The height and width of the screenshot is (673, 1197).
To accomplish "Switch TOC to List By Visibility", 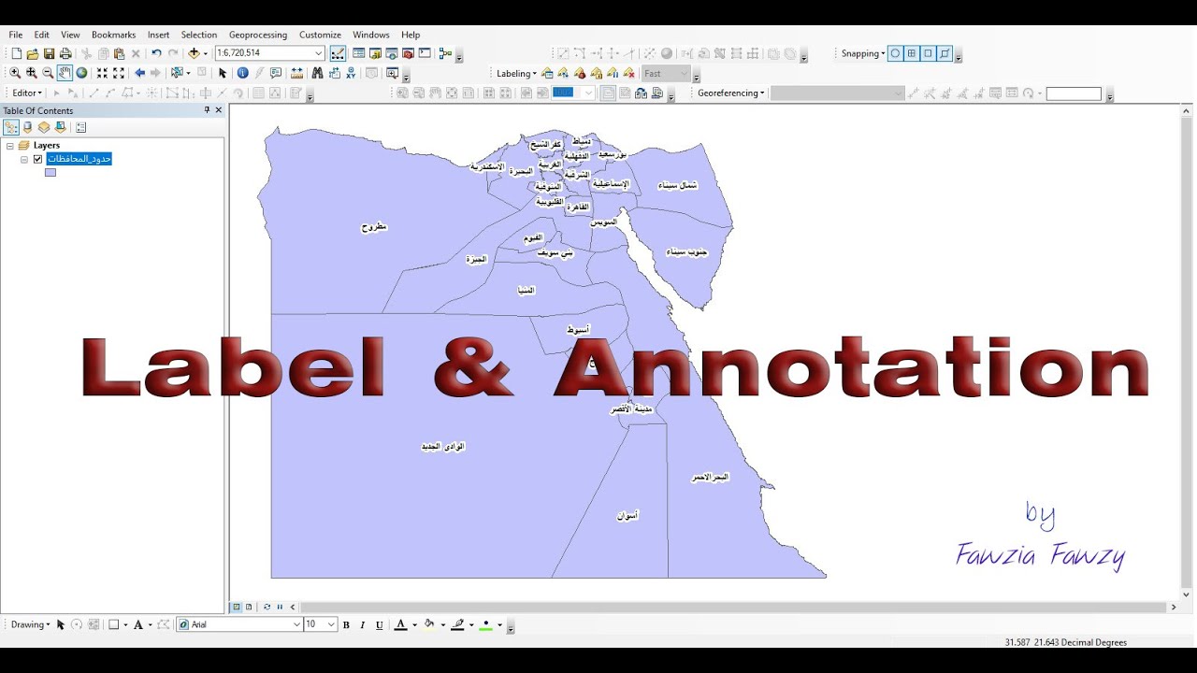I will 44,127.
